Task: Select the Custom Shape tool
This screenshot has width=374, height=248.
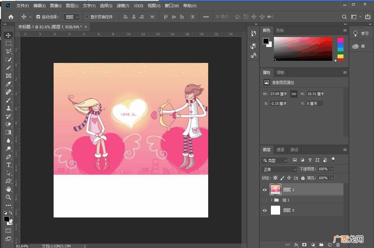Action: pyautogui.click(x=8, y=181)
